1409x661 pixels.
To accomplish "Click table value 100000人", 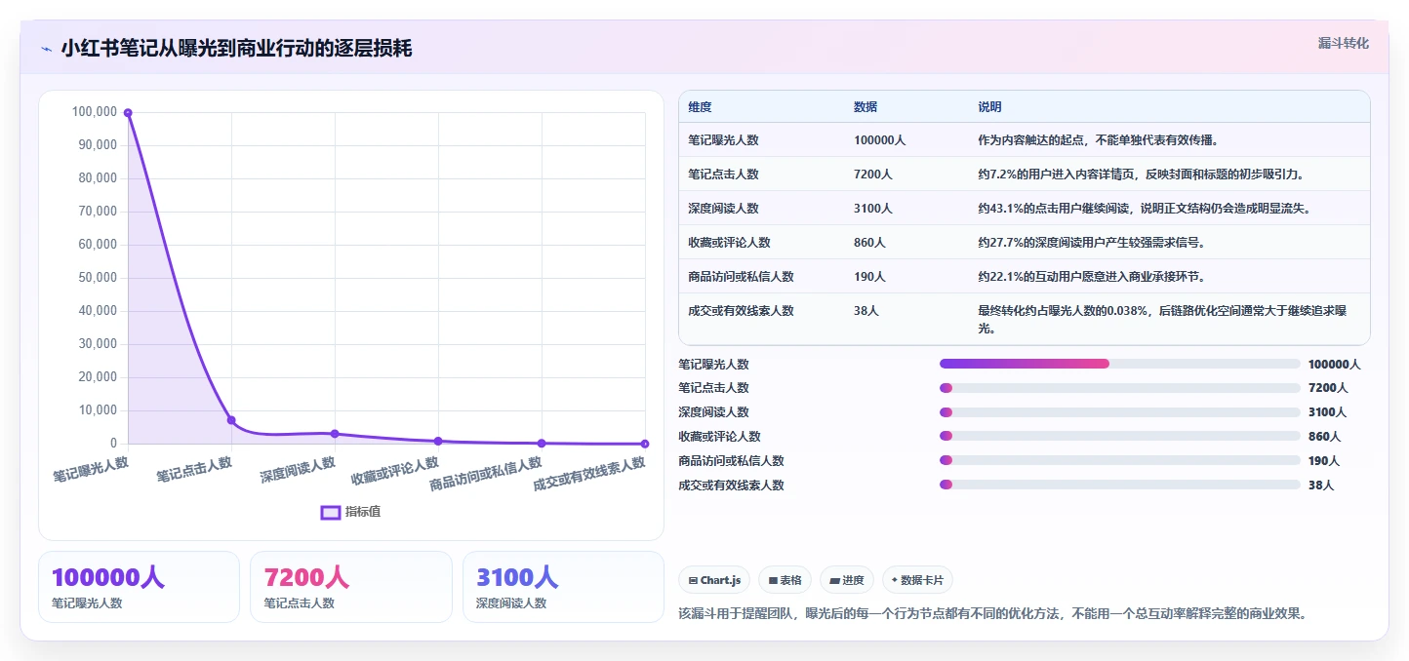I will click(x=879, y=140).
